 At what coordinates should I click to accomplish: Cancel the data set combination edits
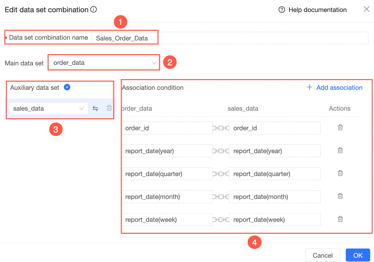pyautogui.click(x=323, y=255)
